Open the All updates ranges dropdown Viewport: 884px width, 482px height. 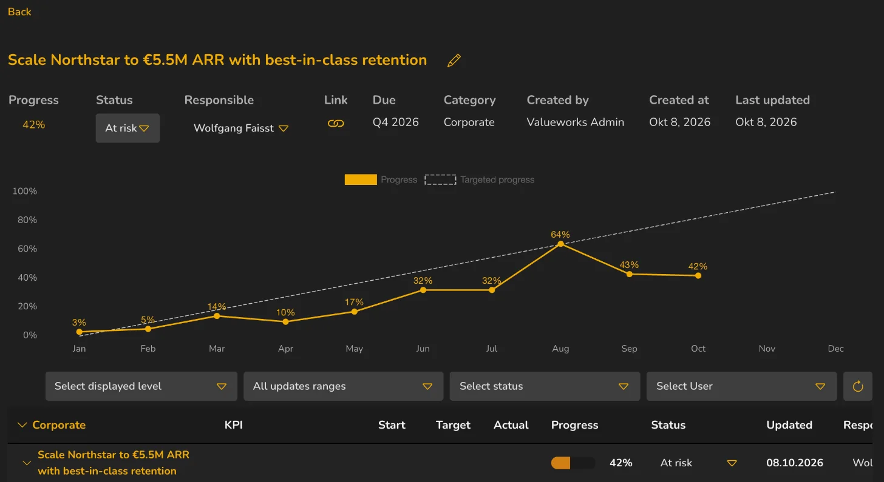(x=344, y=386)
